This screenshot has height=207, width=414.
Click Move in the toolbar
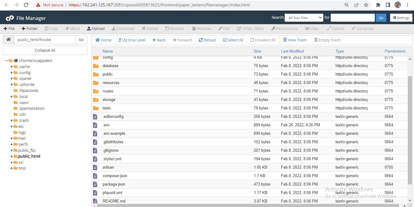(73, 28)
